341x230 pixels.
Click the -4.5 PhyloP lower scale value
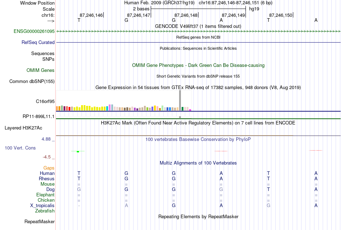pos(47,157)
